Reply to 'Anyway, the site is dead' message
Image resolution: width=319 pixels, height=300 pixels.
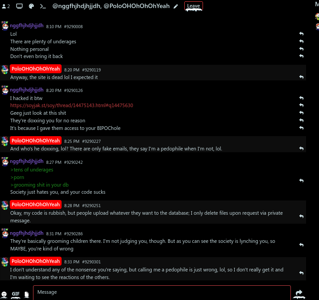click(x=301, y=77)
